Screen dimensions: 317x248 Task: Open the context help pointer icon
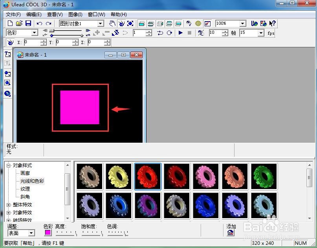pyautogui.click(x=272, y=24)
